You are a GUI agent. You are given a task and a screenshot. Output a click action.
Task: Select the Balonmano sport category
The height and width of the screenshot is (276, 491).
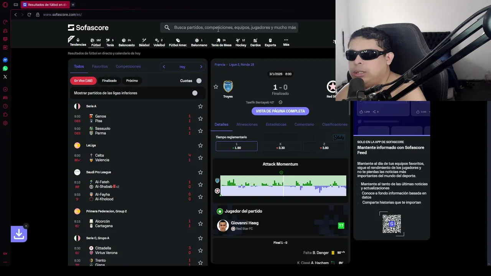(x=199, y=42)
